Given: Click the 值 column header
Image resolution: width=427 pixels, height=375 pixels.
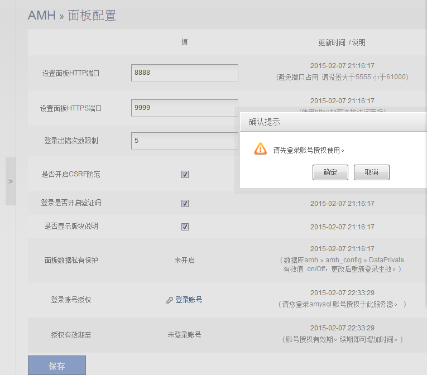Looking at the screenshot, I should click(x=185, y=42).
